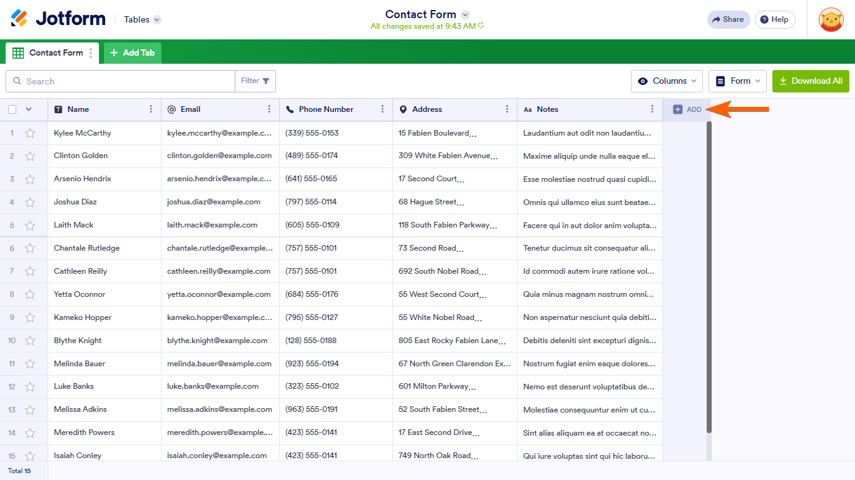Expand the Contact Form title dropdown
Screen dimensions: 855x480
pyautogui.click(x=465, y=14)
